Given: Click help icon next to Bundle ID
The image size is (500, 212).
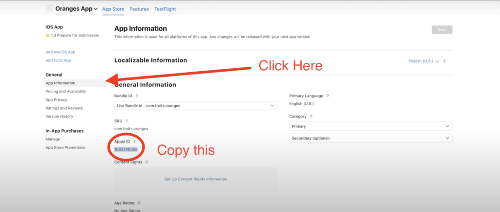Looking at the screenshot, I should coord(137,96).
